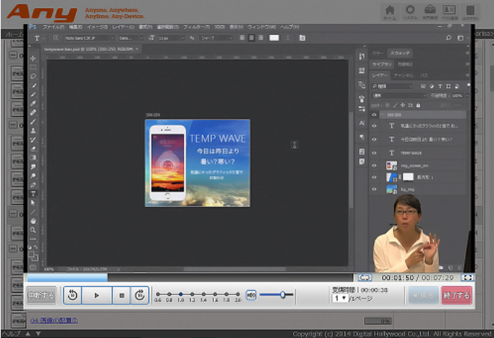494x338 pixels.
Task: Collapse the 300-250 layer group
Action: click(382, 115)
